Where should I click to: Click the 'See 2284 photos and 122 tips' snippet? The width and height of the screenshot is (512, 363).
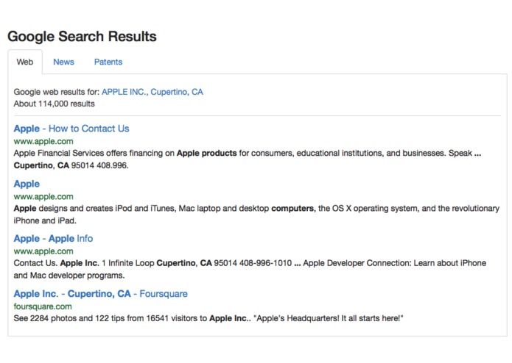(208, 318)
